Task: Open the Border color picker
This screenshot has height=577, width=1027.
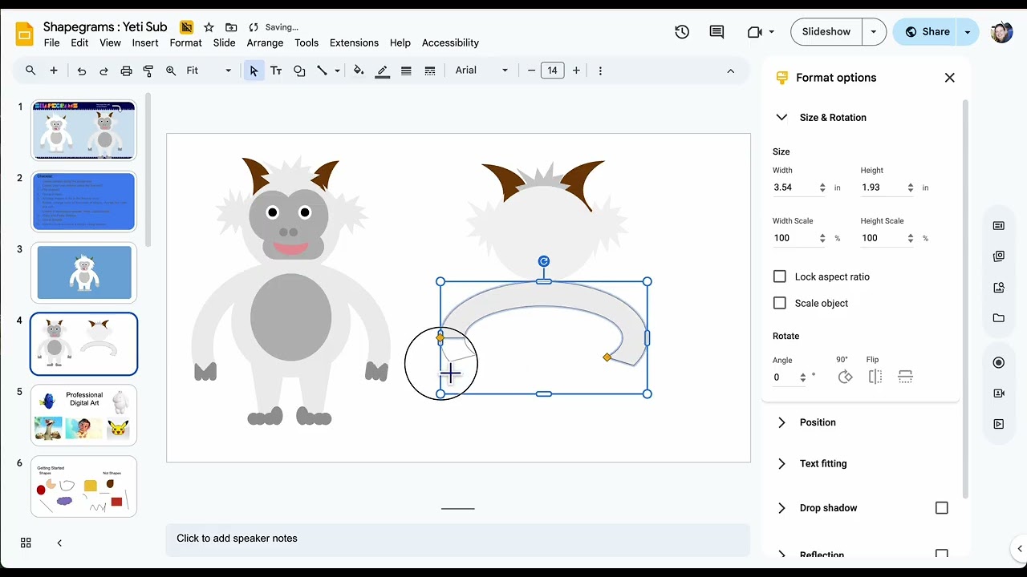Action: click(x=383, y=71)
